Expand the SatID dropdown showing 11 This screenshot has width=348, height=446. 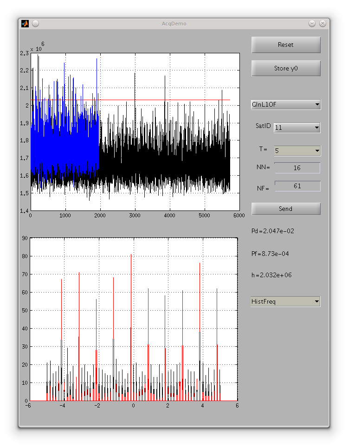[296, 127]
